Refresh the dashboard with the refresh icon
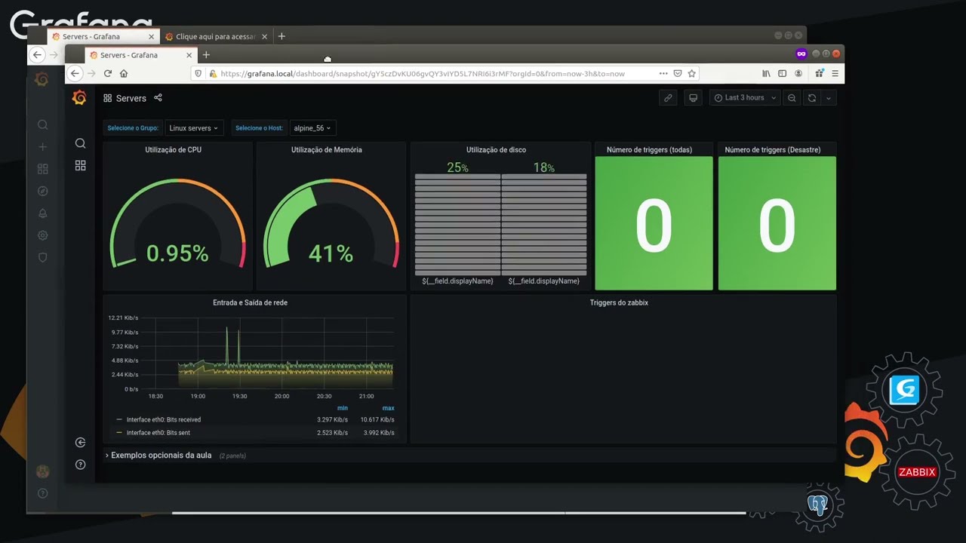 [x=812, y=98]
